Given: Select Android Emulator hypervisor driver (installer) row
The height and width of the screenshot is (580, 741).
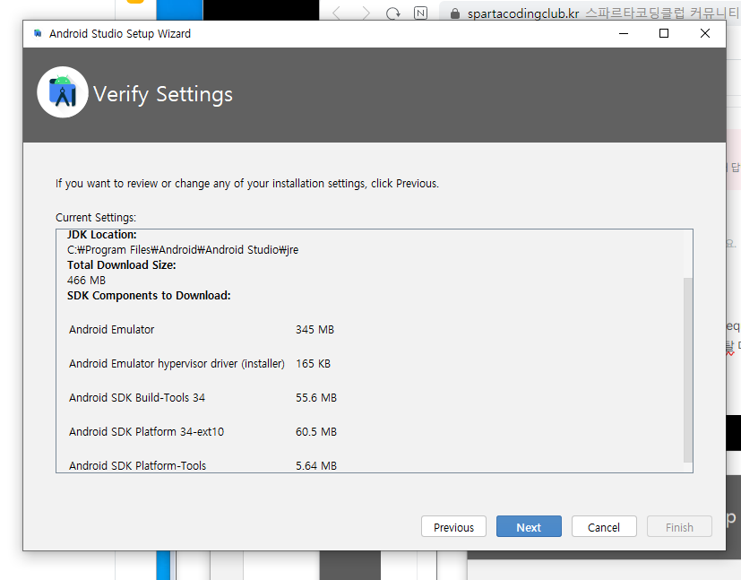Looking at the screenshot, I should click(202, 363).
